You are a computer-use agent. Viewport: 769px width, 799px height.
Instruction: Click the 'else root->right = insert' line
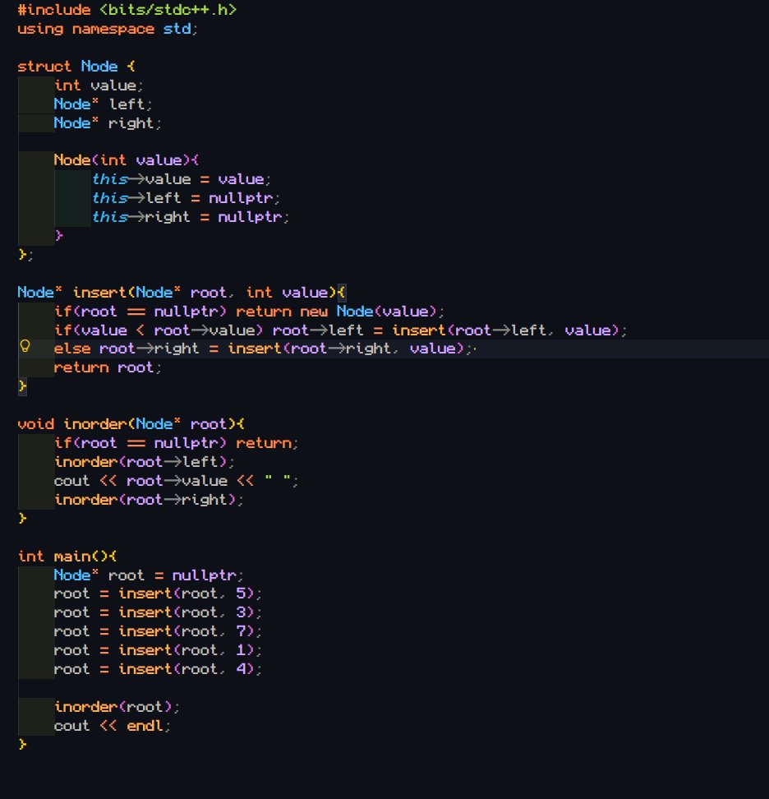[265, 349]
